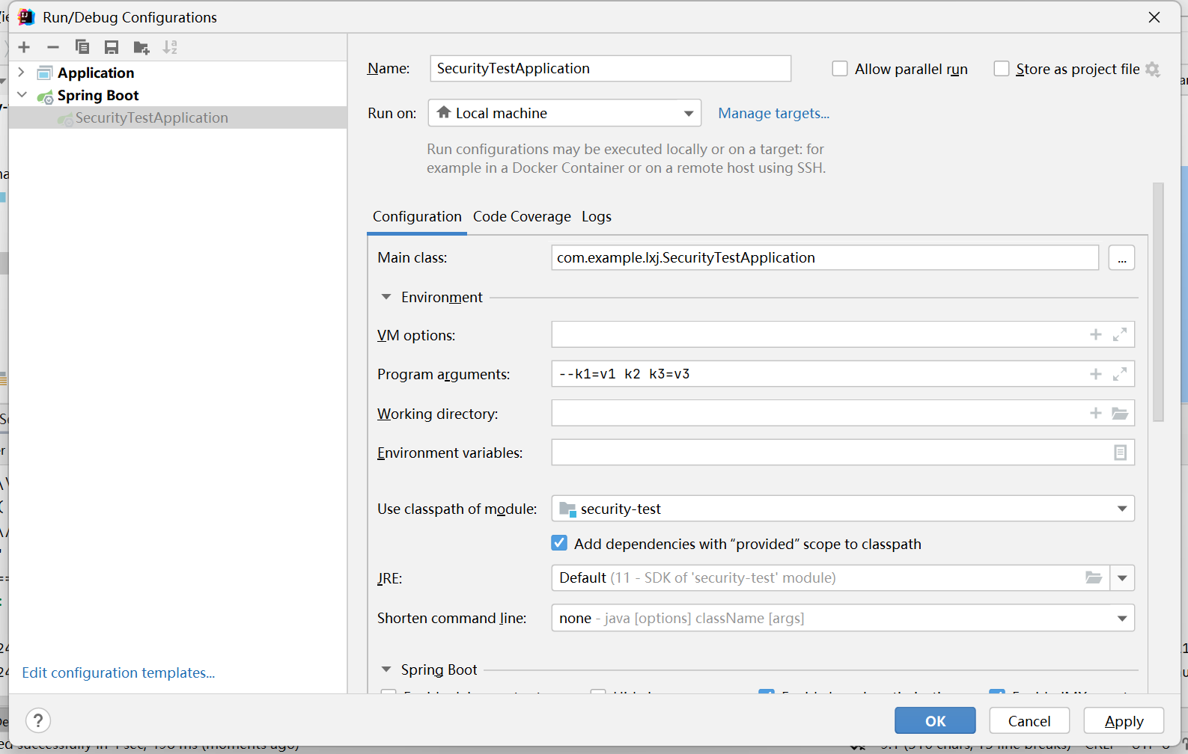Open the Logs tab
This screenshot has width=1188, height=754.
click(x=596, y=216)
